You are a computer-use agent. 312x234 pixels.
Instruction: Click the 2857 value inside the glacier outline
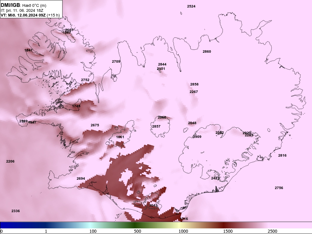[156, 126]
